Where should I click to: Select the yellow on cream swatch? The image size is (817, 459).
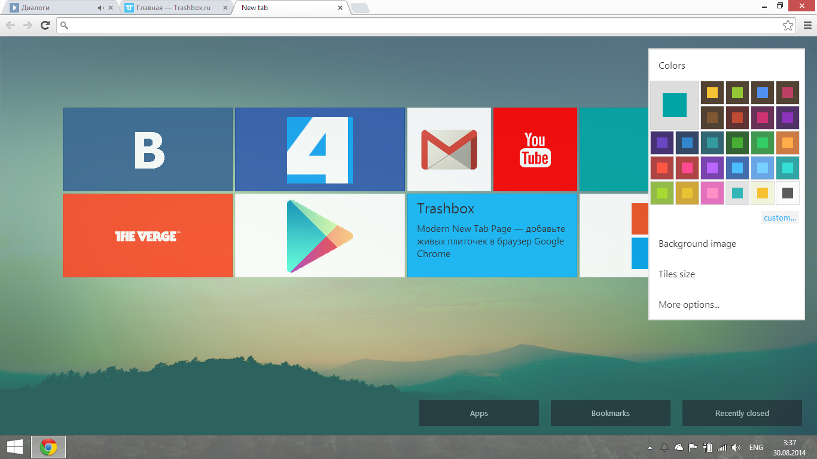pyautogui.click(x=763, y=193)
